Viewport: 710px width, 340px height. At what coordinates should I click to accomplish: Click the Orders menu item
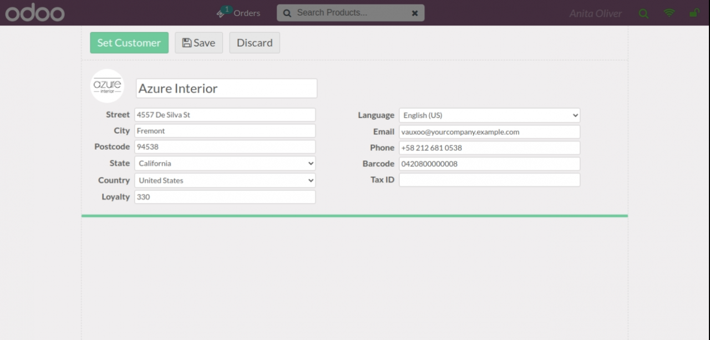[x=246, y=13]
